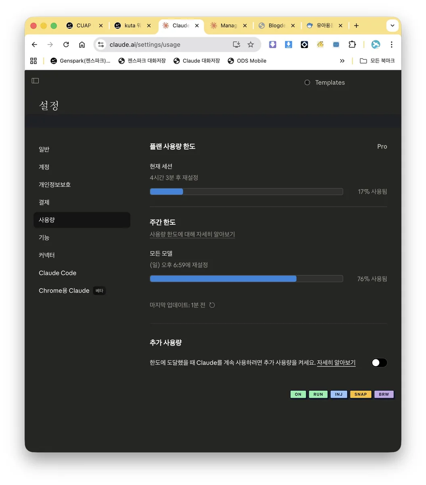This screenshot has width=426, height=485.
Task: Open the 모든 북마크 folder
Action: coord(377,61)
